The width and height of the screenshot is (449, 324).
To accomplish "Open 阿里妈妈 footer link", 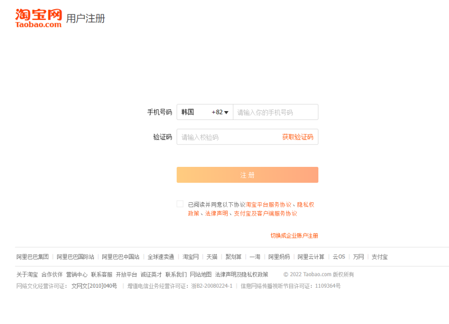I will (x=279, y=257).
